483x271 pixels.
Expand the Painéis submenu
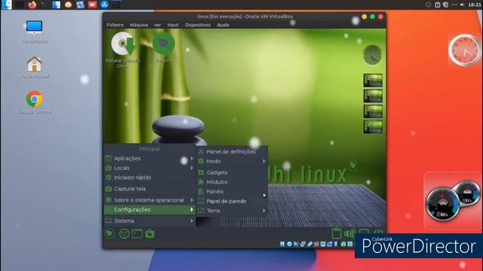[232, 192]
